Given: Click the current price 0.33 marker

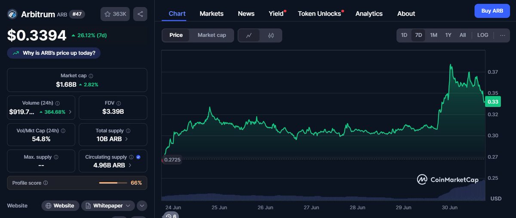Looking at the screenshot, I should tap(492, 102).
